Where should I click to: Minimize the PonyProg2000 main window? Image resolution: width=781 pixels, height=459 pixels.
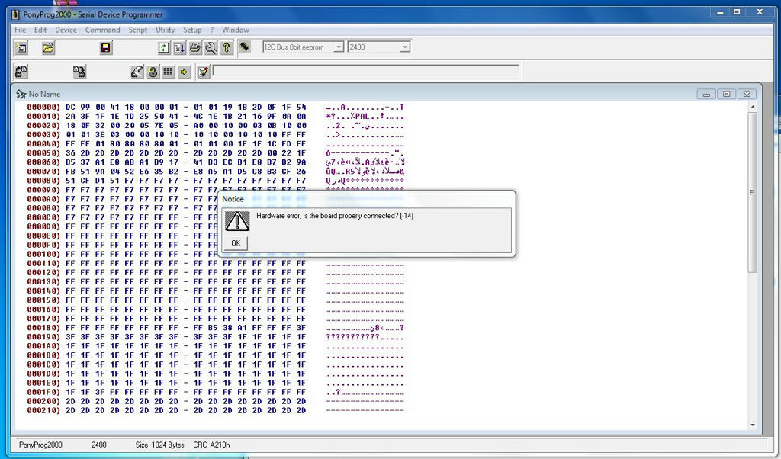[x=720, y=12]
